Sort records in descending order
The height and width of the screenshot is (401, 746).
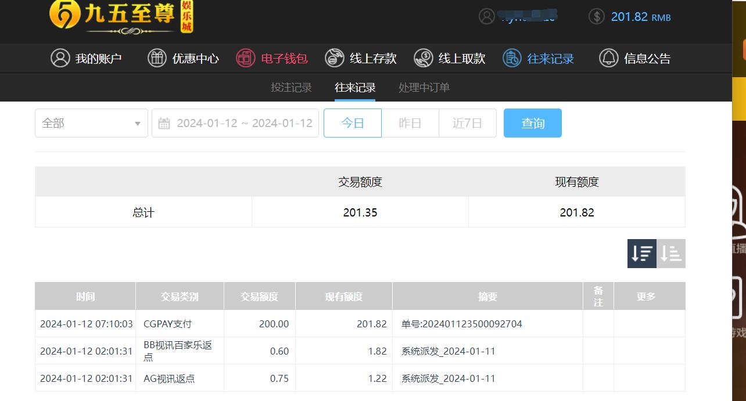(642, 254)
